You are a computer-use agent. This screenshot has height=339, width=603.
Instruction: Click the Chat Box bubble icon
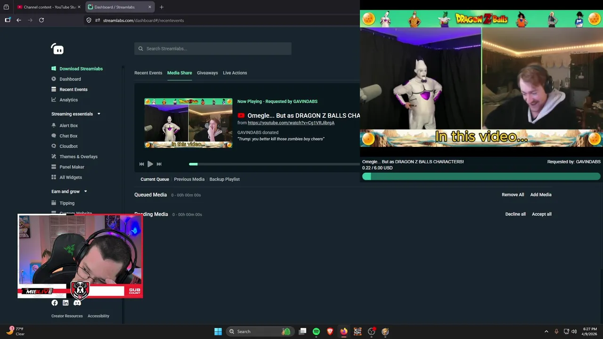click(x=54, y=136)
